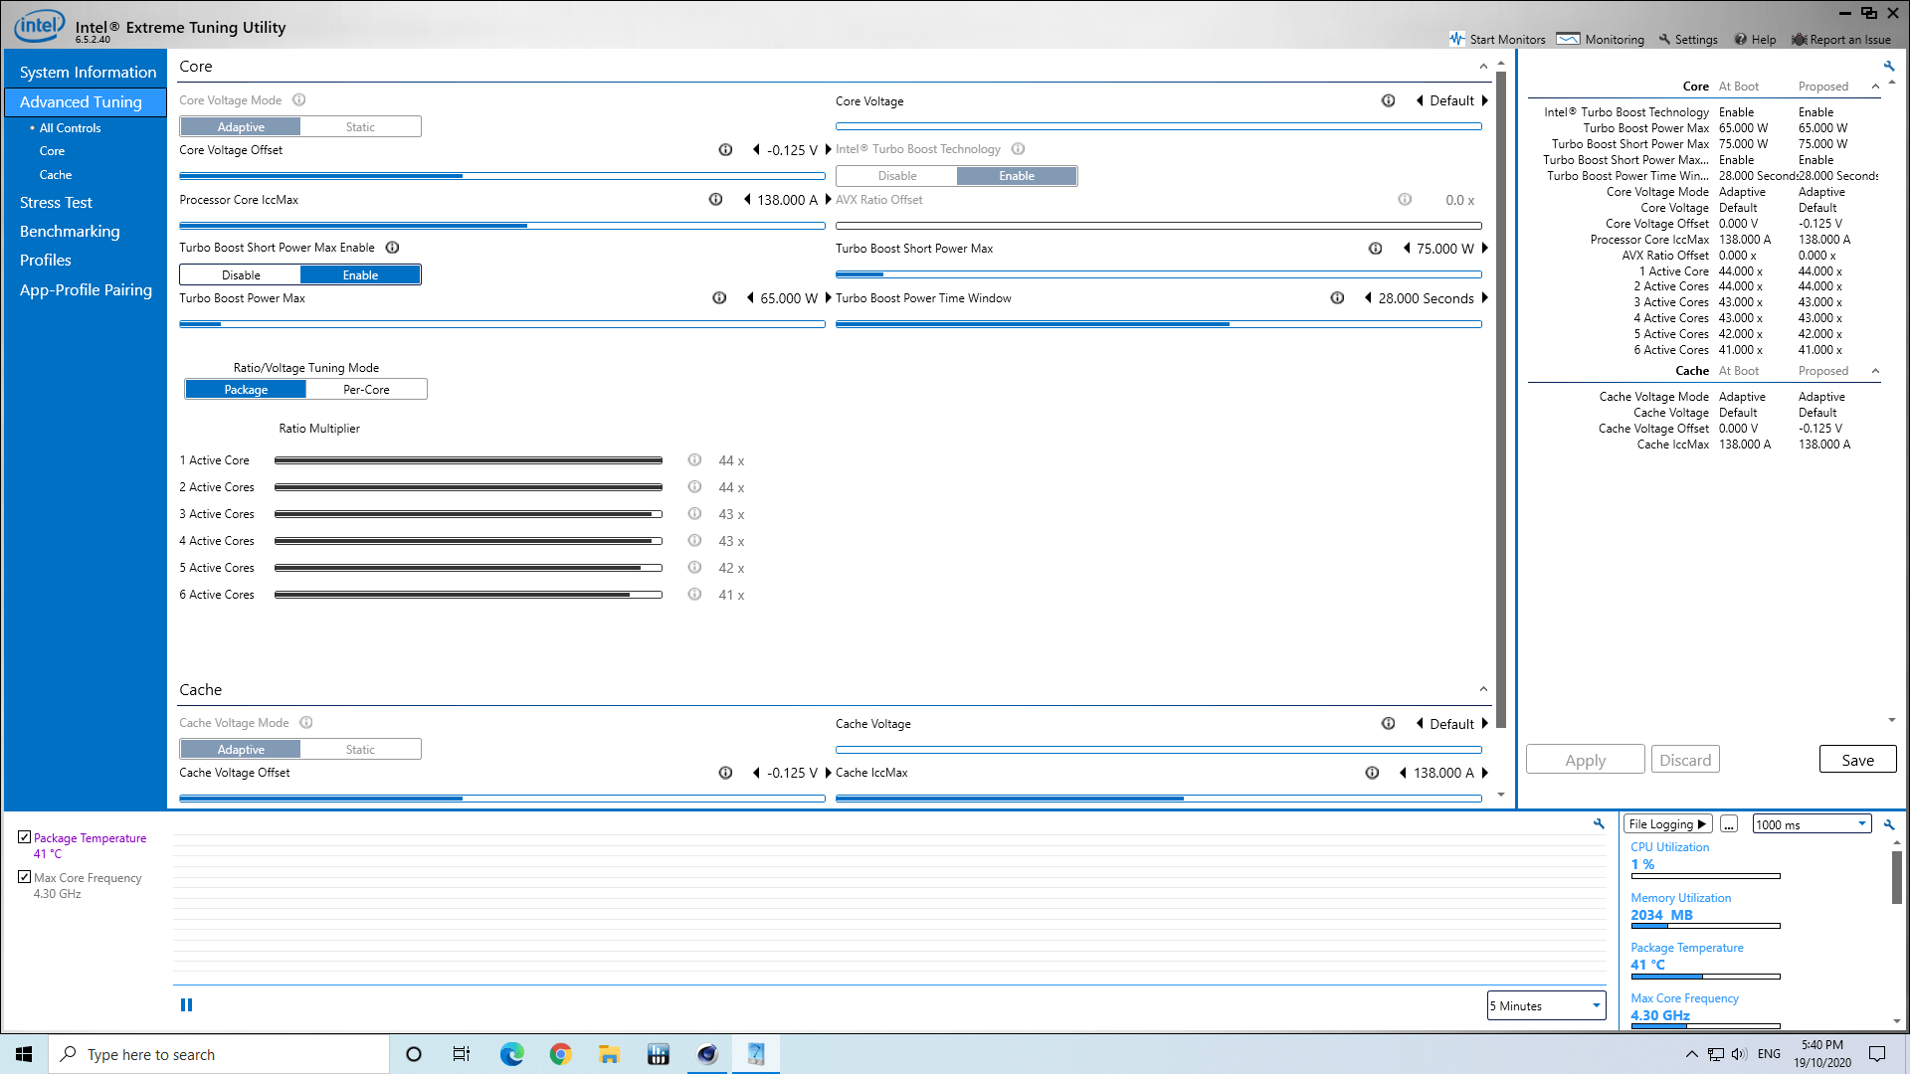
Task: Adjust the 3 Active Cores ratio slider
Action: (468, 514)
